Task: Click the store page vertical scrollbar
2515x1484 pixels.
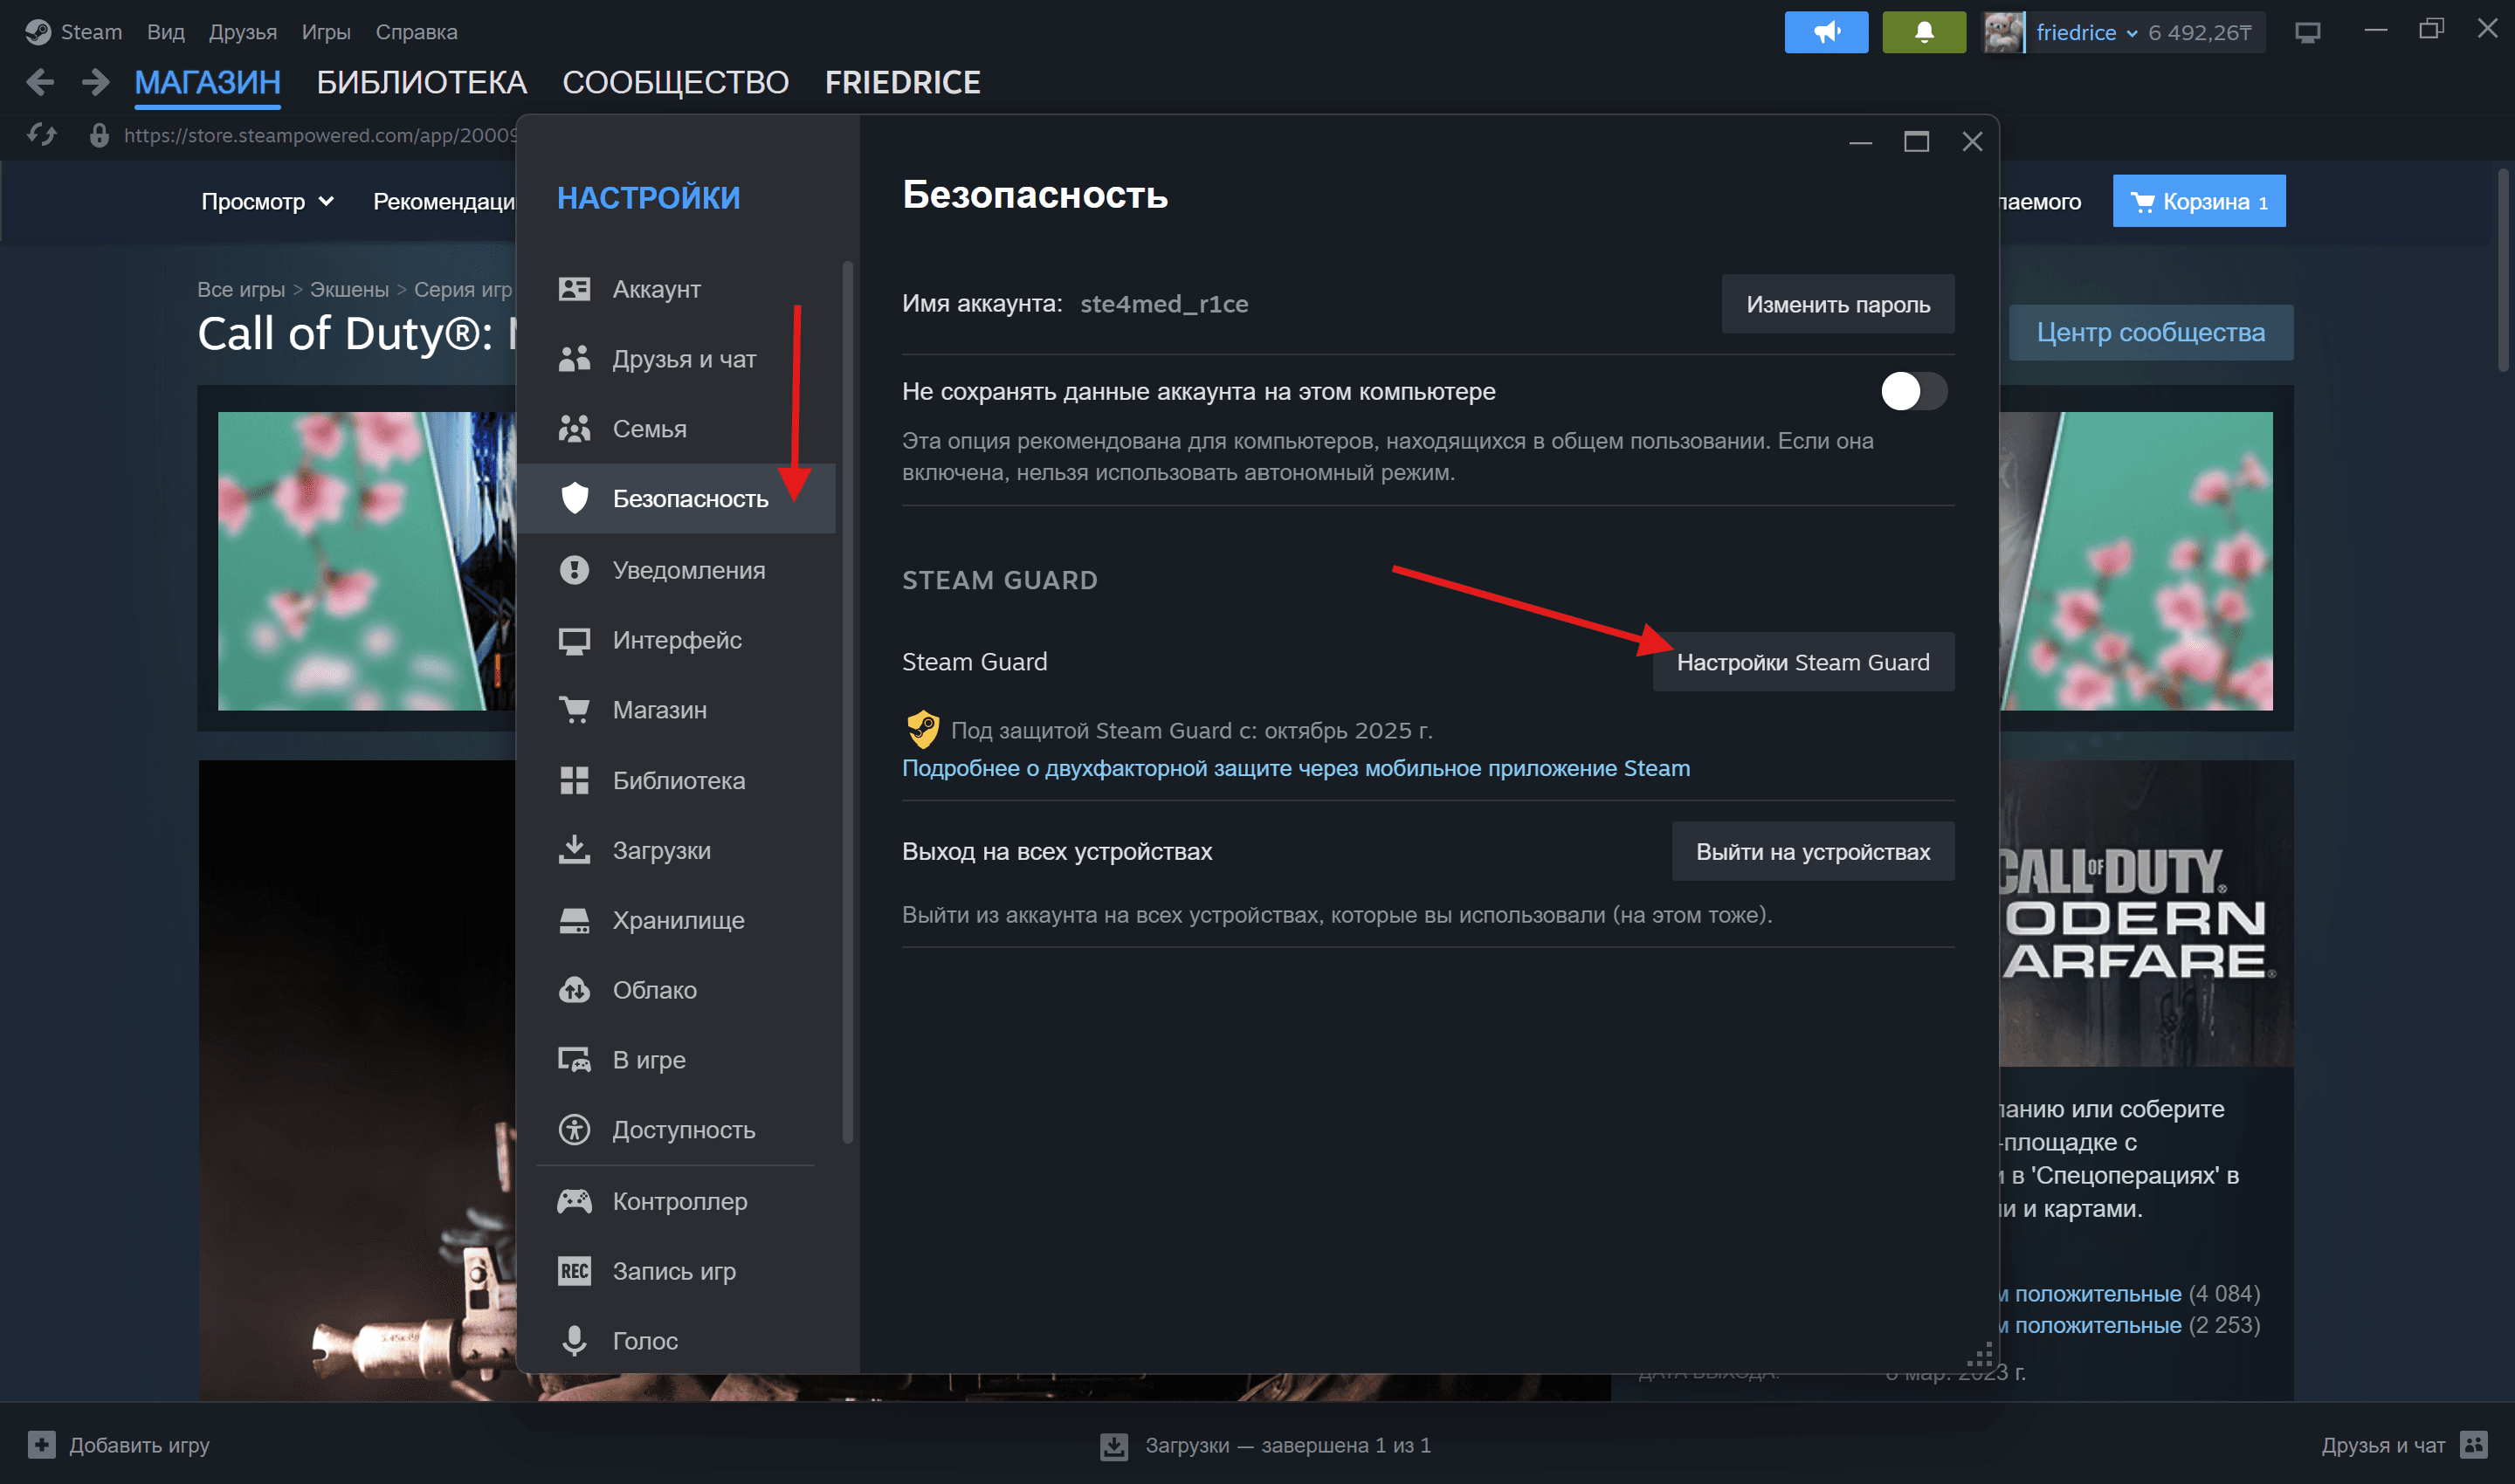Action: (x=2504, y=270)
